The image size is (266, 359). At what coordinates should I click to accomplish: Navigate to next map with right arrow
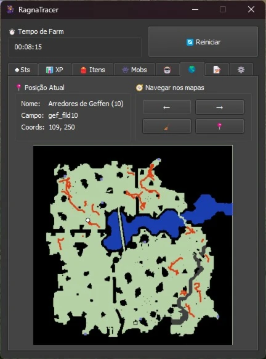coord(220,107)
